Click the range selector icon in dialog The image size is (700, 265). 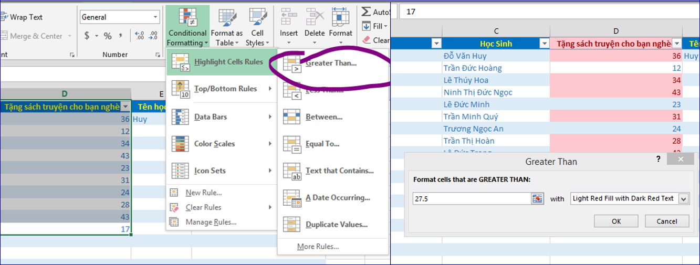(x=537, y=198)
